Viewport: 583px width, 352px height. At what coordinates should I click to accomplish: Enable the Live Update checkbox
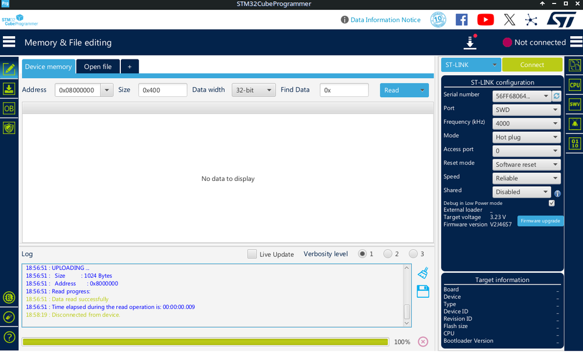(x=252, y=254)
